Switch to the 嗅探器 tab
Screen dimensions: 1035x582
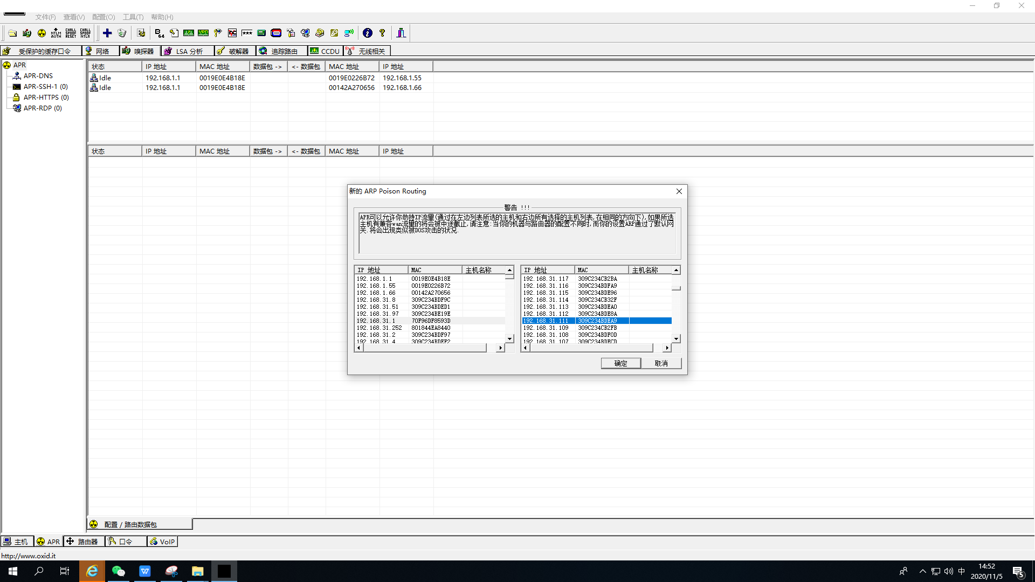tap(139, 51)
